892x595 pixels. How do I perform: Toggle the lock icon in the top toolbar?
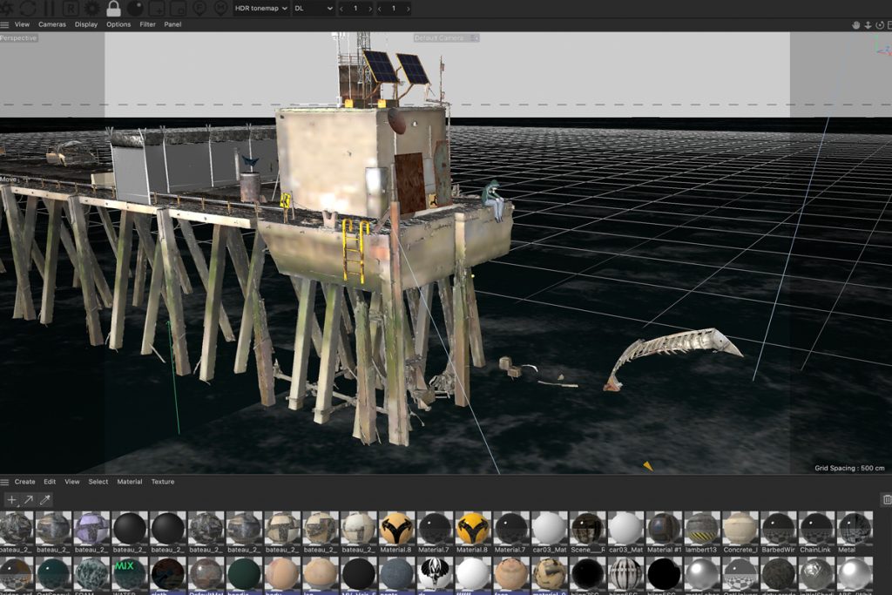click(113, 8)
